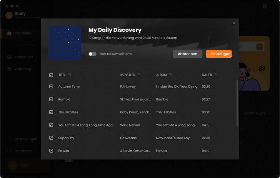The image size is (280, 178).
Task: Click the Sidify app logo icon
Action: pos(9,15)
